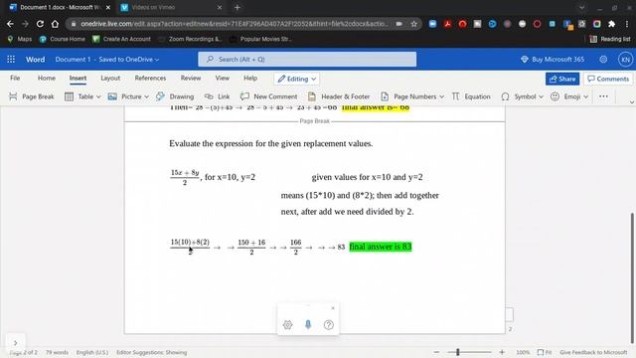The width and height of the screenshot is (636, 358).
Task: Select the Insert tab
Action: pyautogui.click(x=78, y=78)
